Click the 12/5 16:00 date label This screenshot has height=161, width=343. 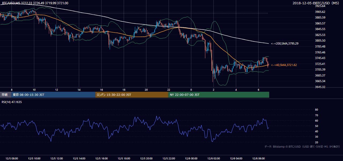[x=101, y=159]
